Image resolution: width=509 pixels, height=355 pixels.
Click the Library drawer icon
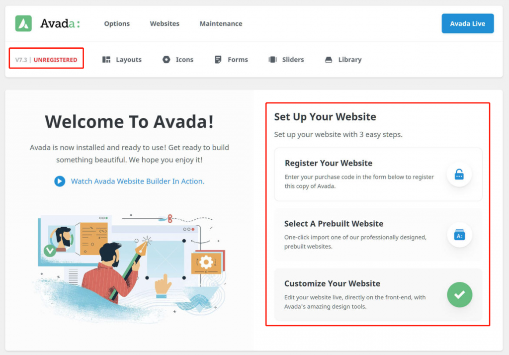point(329,60)
